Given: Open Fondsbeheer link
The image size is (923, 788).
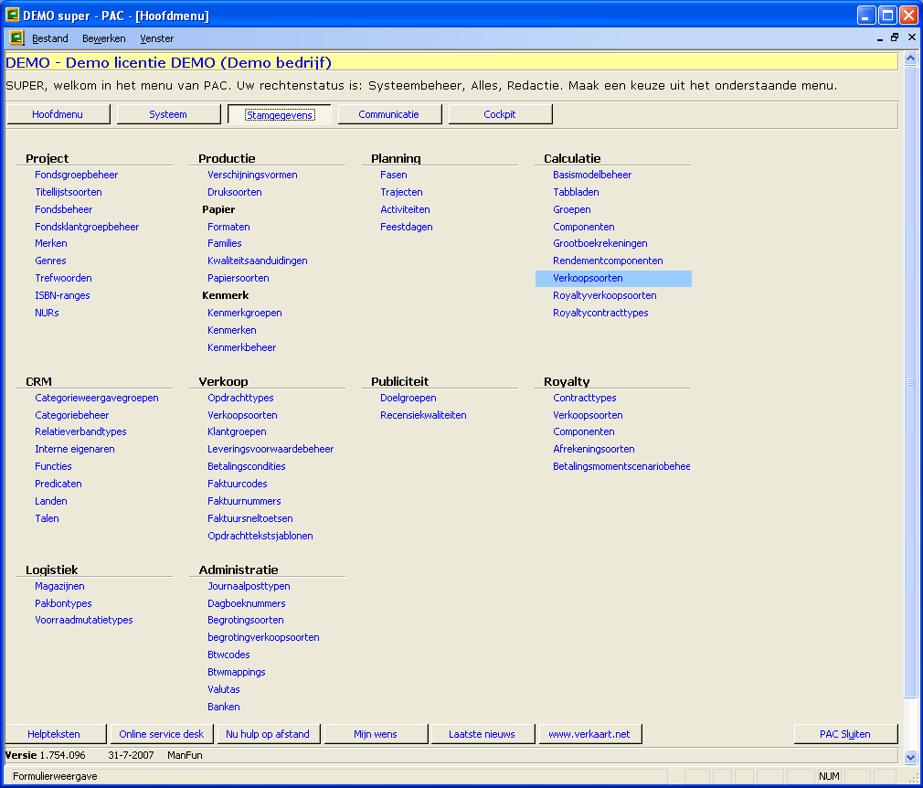Looking at the screenshot, I should coord(64,209).
